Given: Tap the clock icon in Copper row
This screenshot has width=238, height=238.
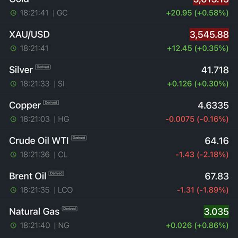Looking at the screenshot, I should (x=13, y=119).
